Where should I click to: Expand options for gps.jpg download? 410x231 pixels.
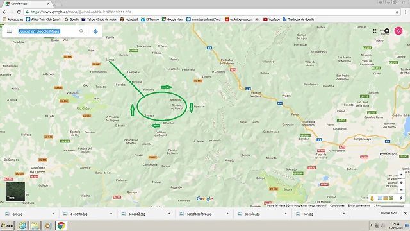(53, 214)
